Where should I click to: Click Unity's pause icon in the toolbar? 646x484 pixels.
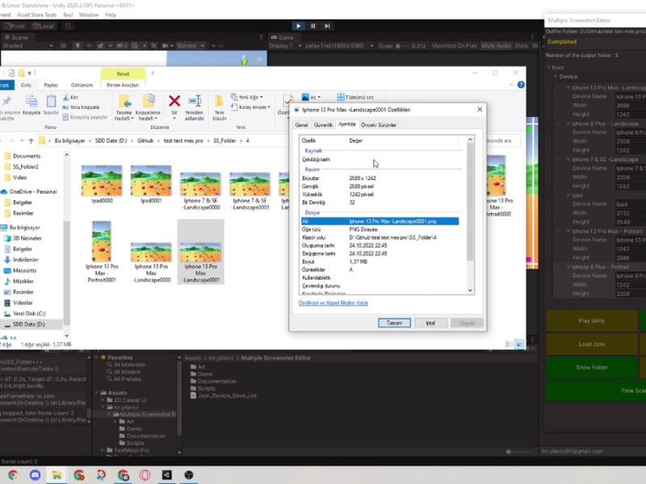313,26
